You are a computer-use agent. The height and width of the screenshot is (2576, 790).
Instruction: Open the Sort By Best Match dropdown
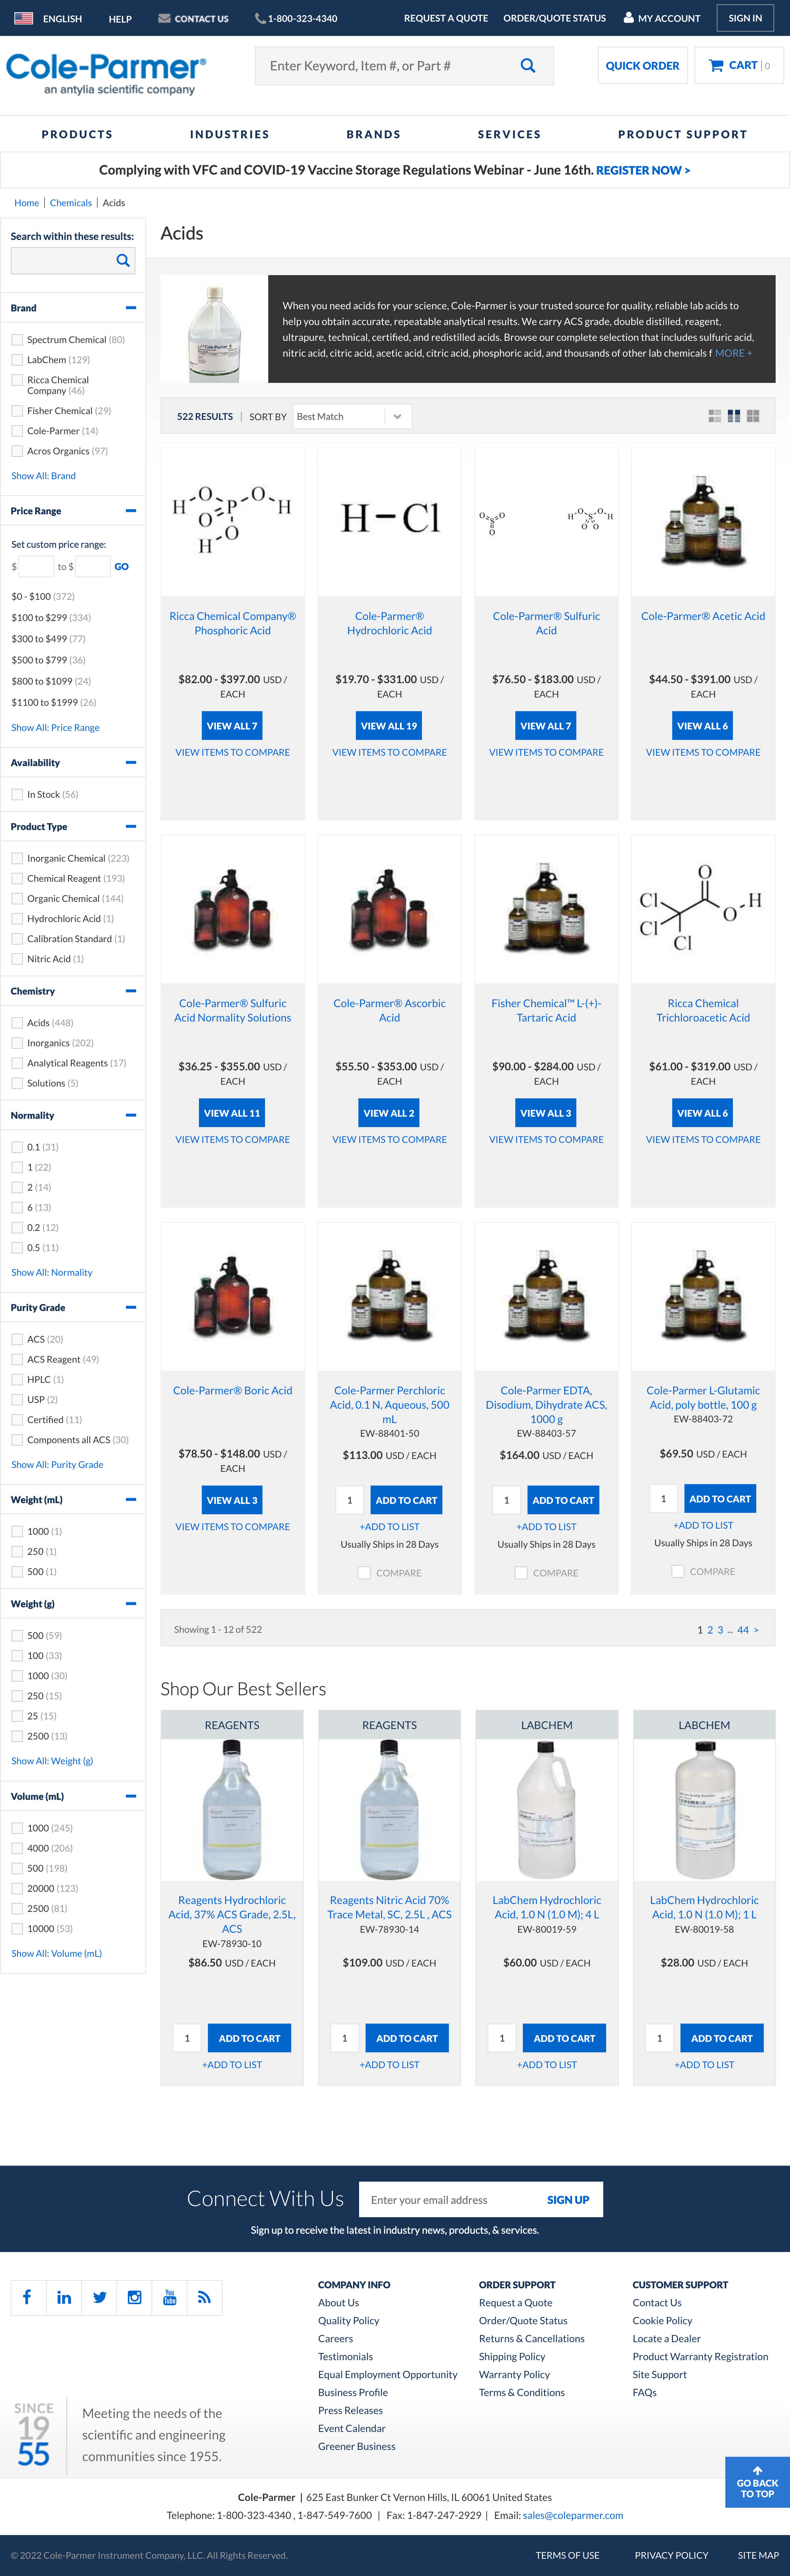352,416
